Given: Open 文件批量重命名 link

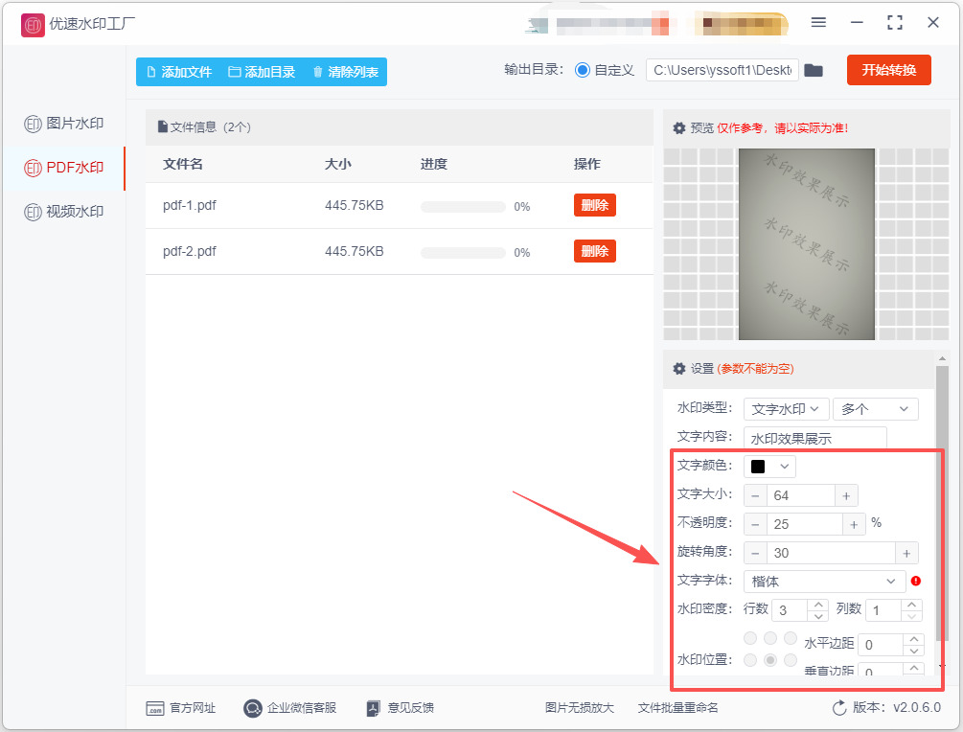Looking at the screenshot, I should [677, 708].
